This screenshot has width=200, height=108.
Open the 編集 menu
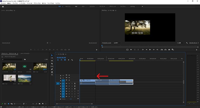9,3
